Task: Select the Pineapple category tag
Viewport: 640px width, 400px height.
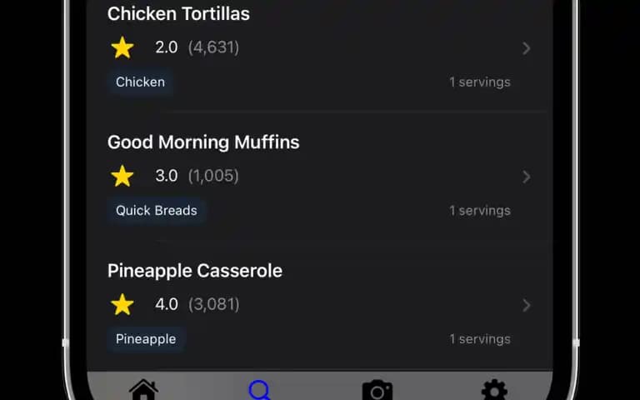Action: (146, 339)
